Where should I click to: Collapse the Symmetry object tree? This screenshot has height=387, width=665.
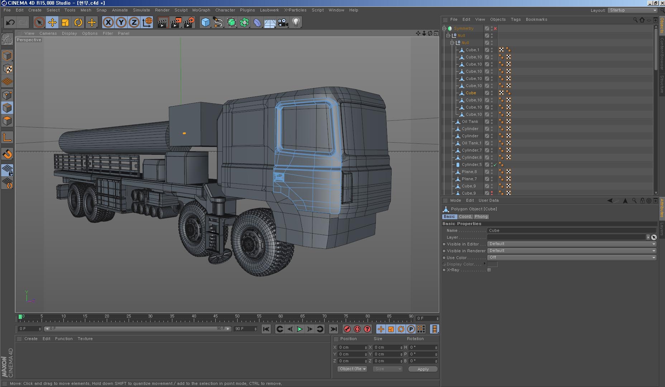(444, 28)
